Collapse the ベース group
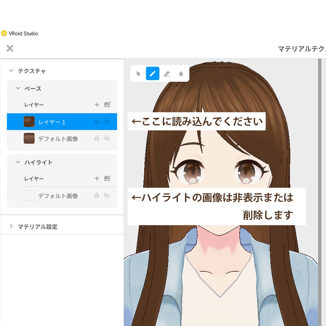This screenshot has height=326, width=326. (x=18, y=89)
